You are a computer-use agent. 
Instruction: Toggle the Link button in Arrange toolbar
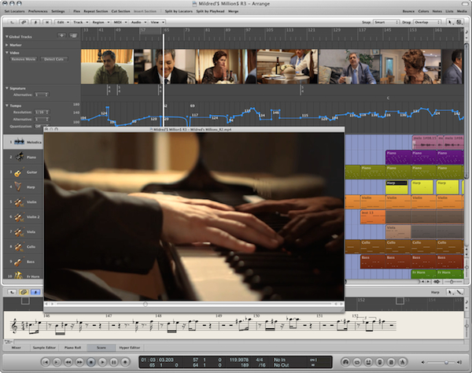(x=24, y=22)
